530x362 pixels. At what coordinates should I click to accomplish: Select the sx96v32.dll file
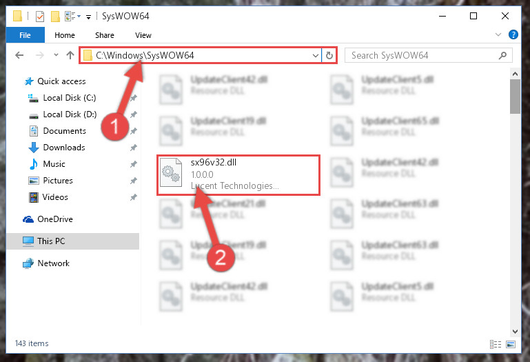click(238, 175)
